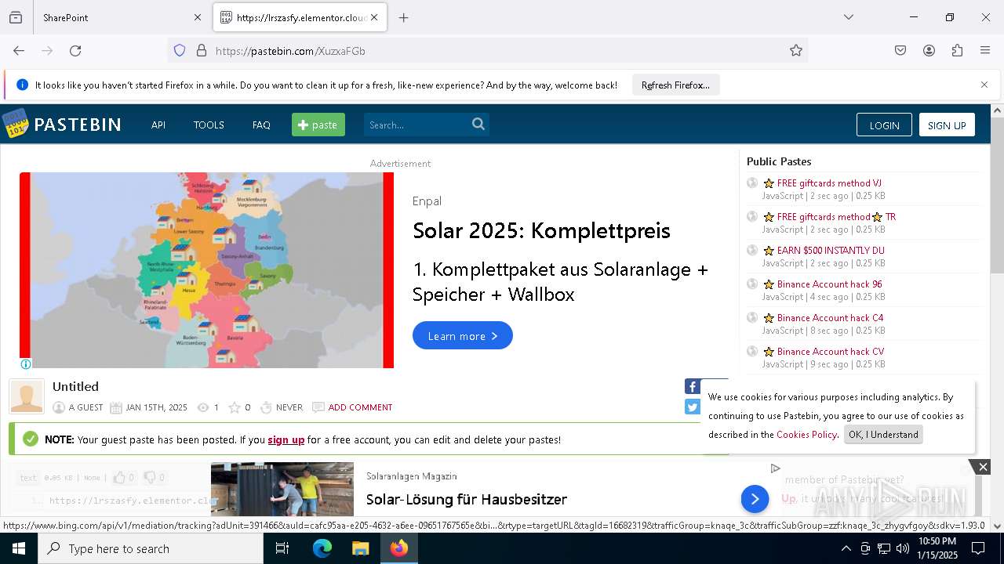Click the Firefox taskbar icon

coord(399,548)
